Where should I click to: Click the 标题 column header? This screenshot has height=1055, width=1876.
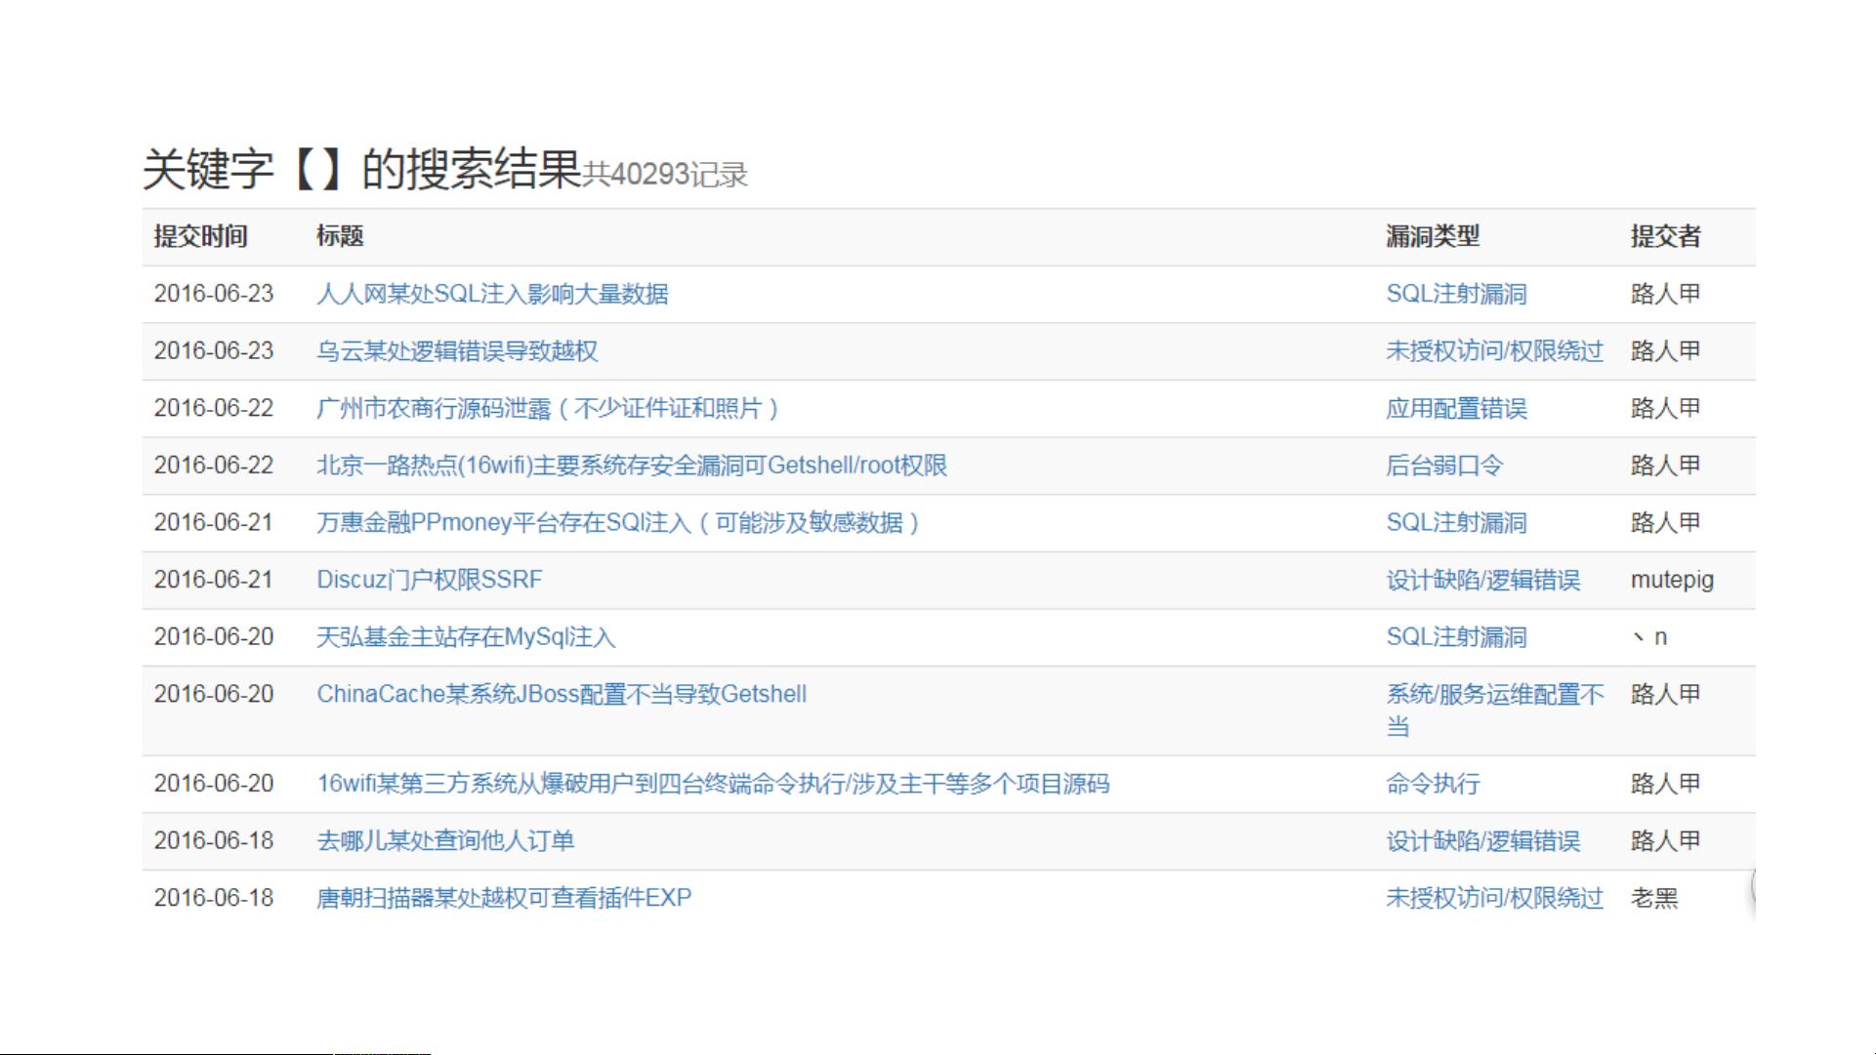tap(340, 236)
